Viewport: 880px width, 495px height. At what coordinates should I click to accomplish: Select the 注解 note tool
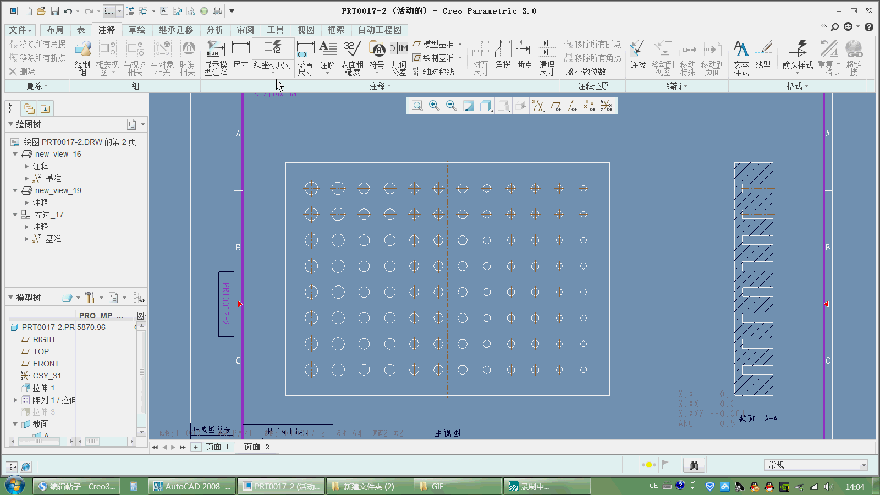(328, 55)
